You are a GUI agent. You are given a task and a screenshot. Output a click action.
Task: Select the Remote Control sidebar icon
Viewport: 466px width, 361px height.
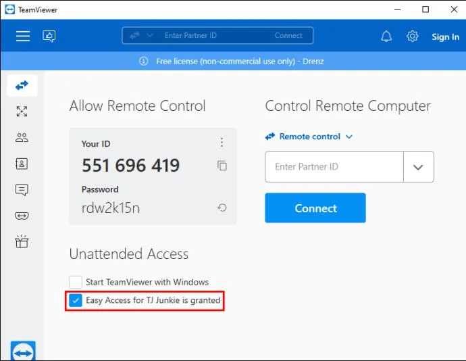(x=22, y=86)
